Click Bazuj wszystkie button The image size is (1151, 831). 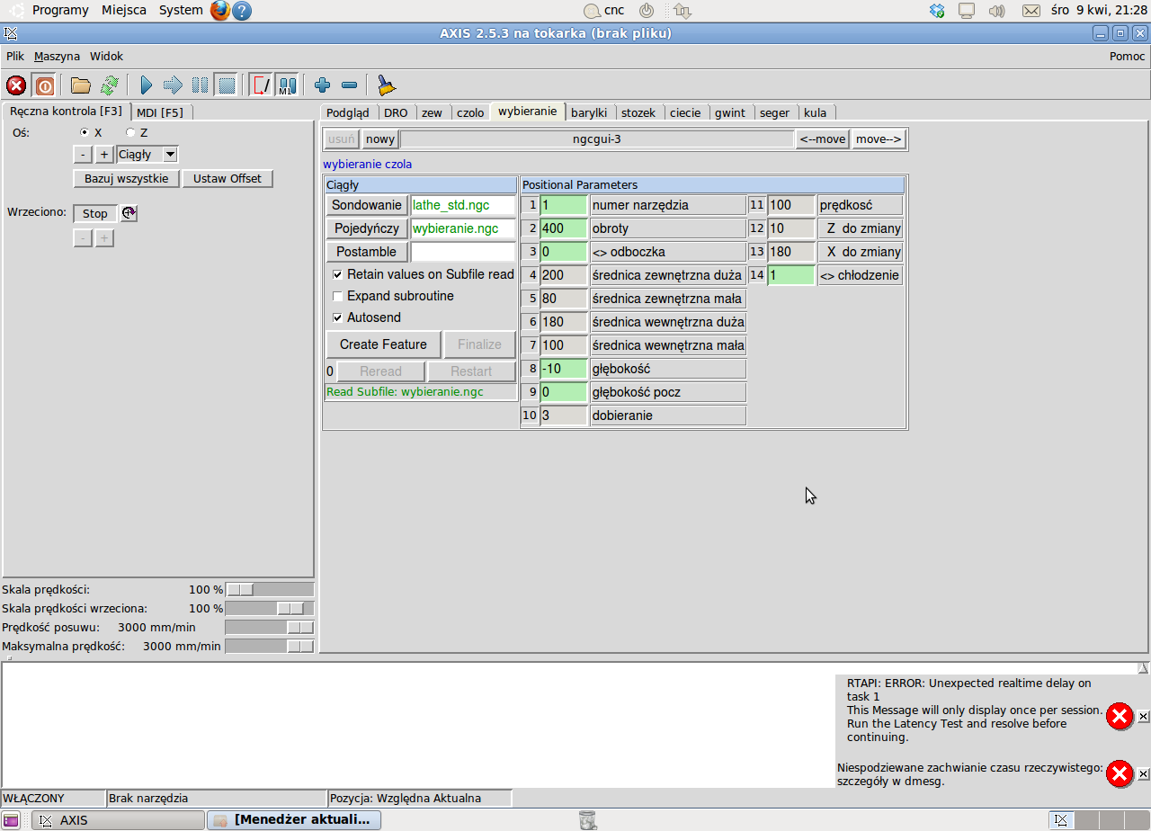coord(126,178)
